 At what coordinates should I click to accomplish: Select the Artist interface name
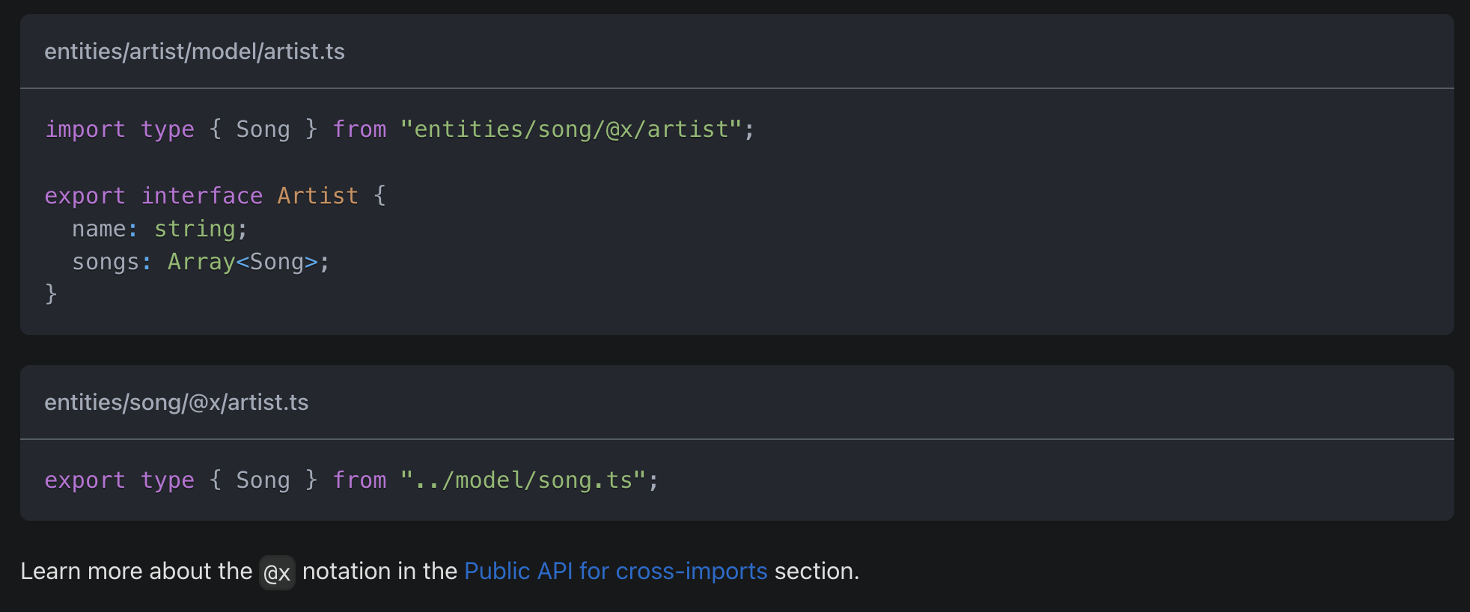317,196
